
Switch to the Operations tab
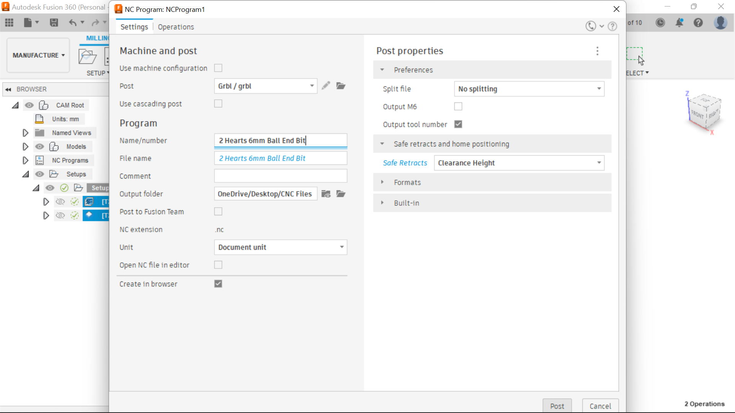pyautogui.click(x=176, y=27)
